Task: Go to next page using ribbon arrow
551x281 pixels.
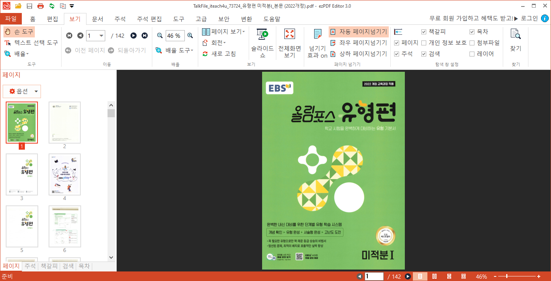Action: coord(134,36)
